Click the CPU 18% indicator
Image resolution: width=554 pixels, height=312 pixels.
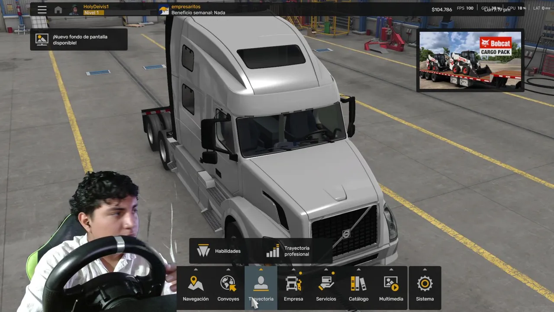click(x=516, y=8)
